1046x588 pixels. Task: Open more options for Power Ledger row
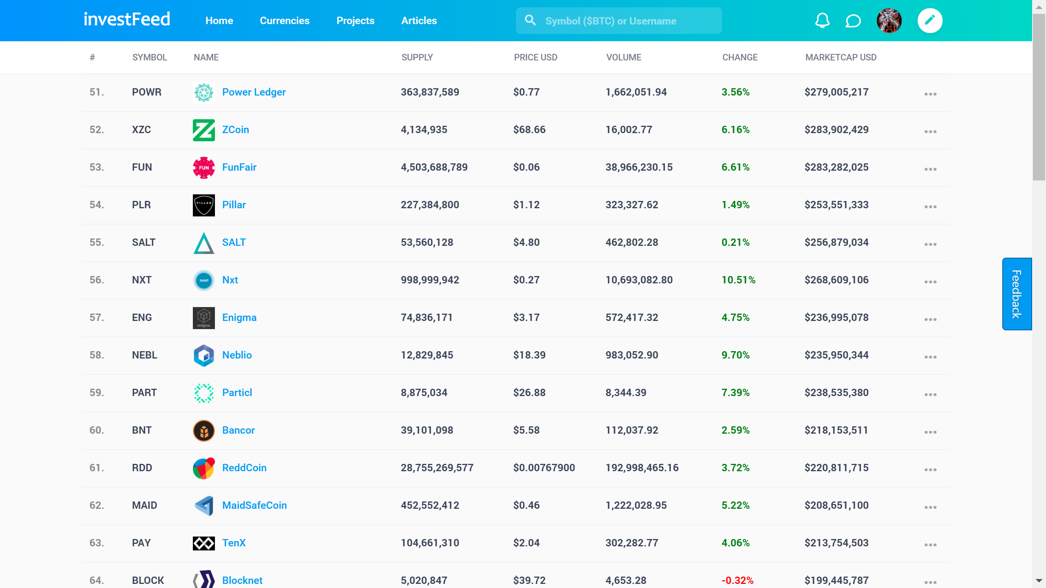click(x=930, y=94)
